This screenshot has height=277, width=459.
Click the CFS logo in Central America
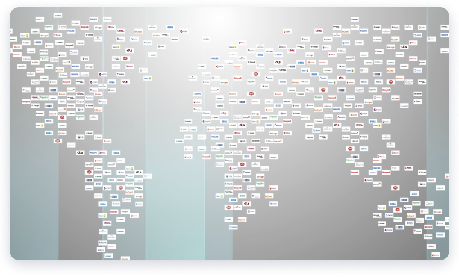coord(79,153)
